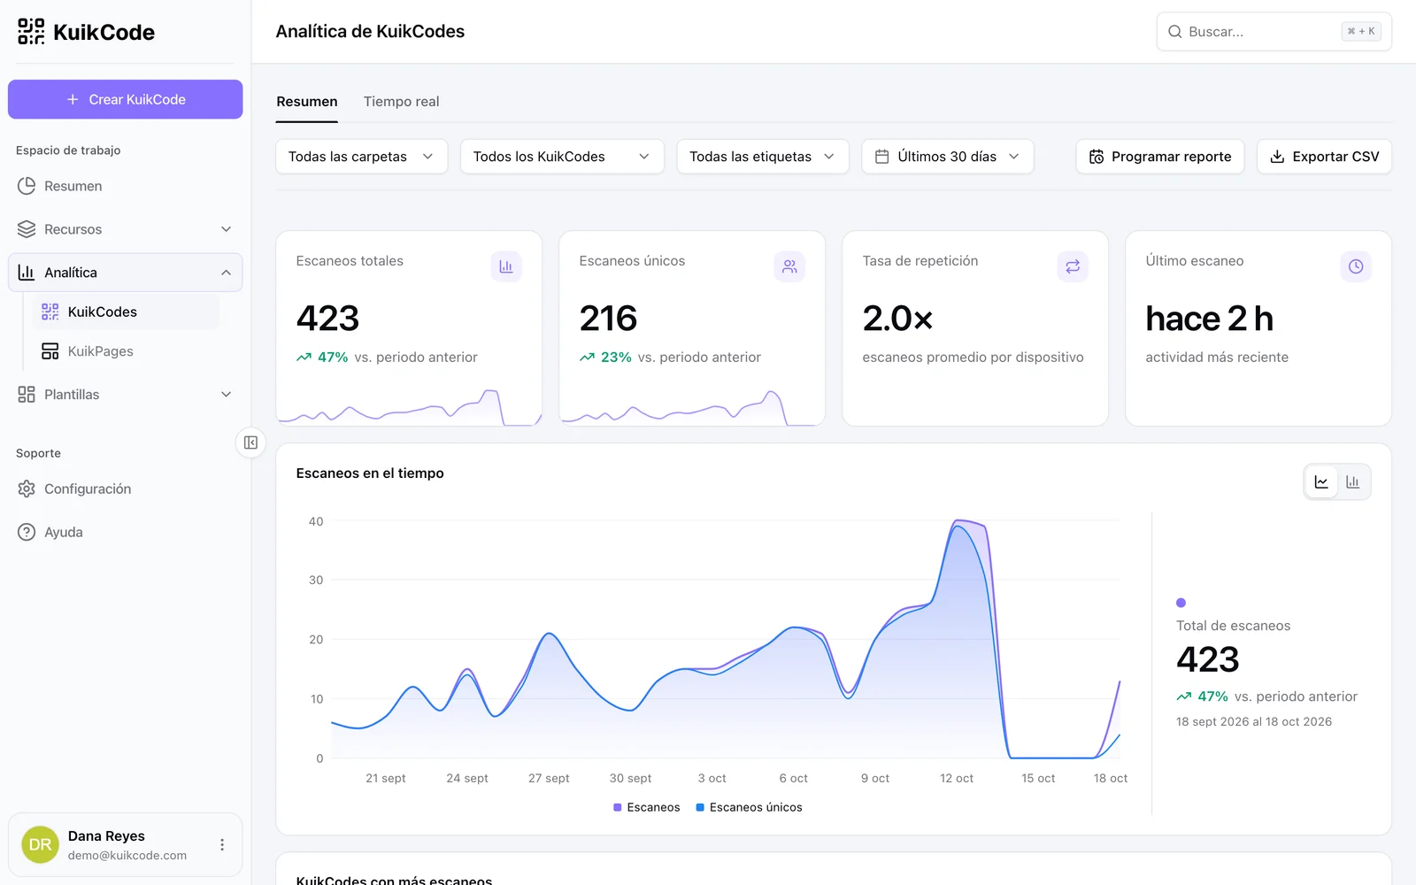
Task: Click the 423 value in Escaneos totales card
Action: click(x=327, y=319)
